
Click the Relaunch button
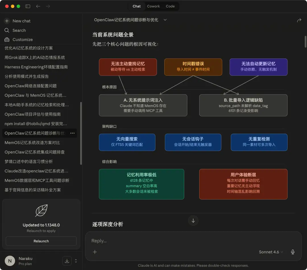click(x=41, y=241)
